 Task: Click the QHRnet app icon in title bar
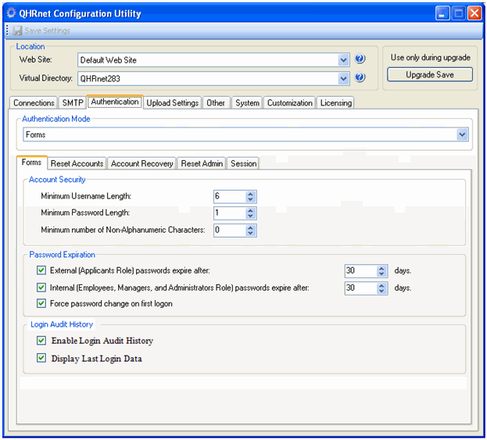(x=12, y=13)
